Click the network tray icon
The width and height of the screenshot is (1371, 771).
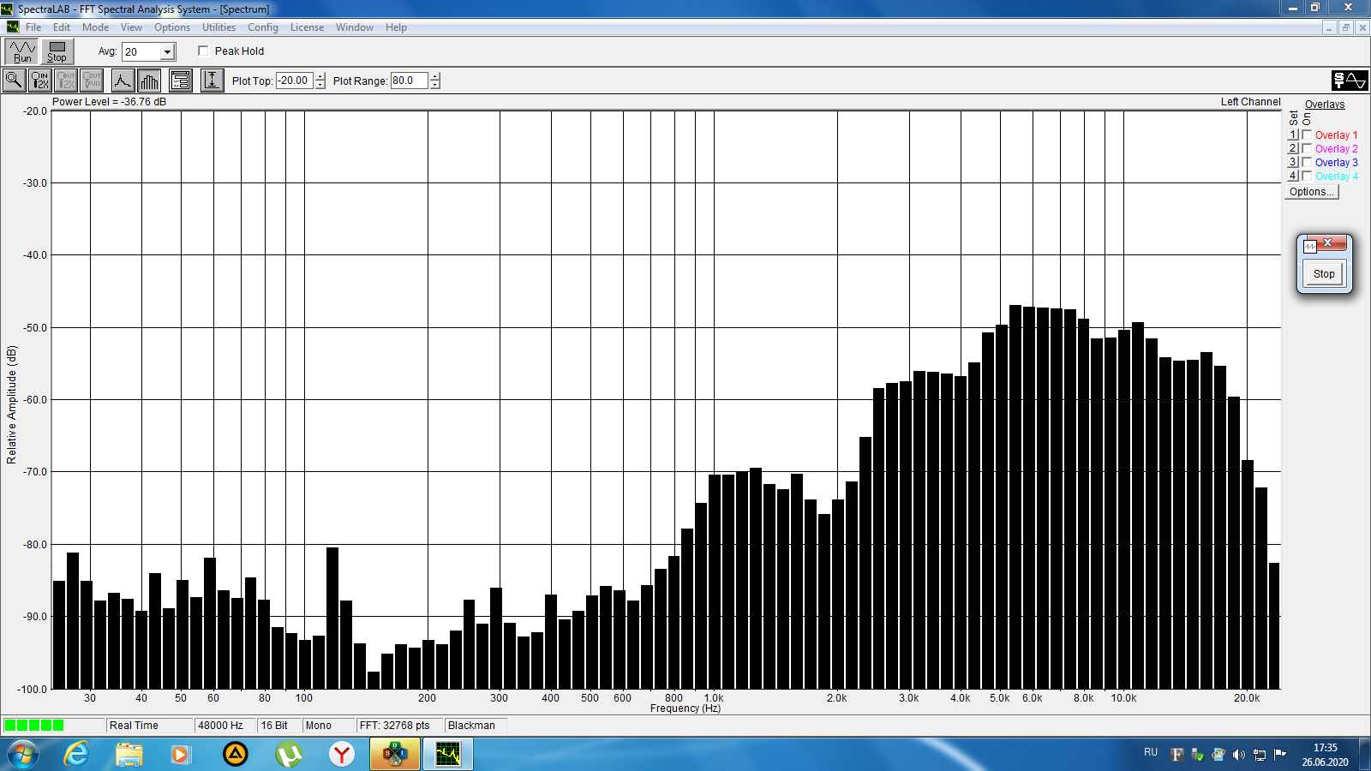[1260, 755]
